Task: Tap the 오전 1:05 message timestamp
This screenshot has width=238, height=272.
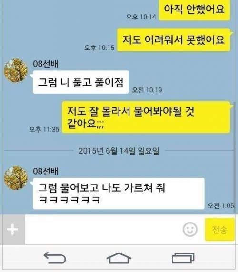Action: coord(221,206)
